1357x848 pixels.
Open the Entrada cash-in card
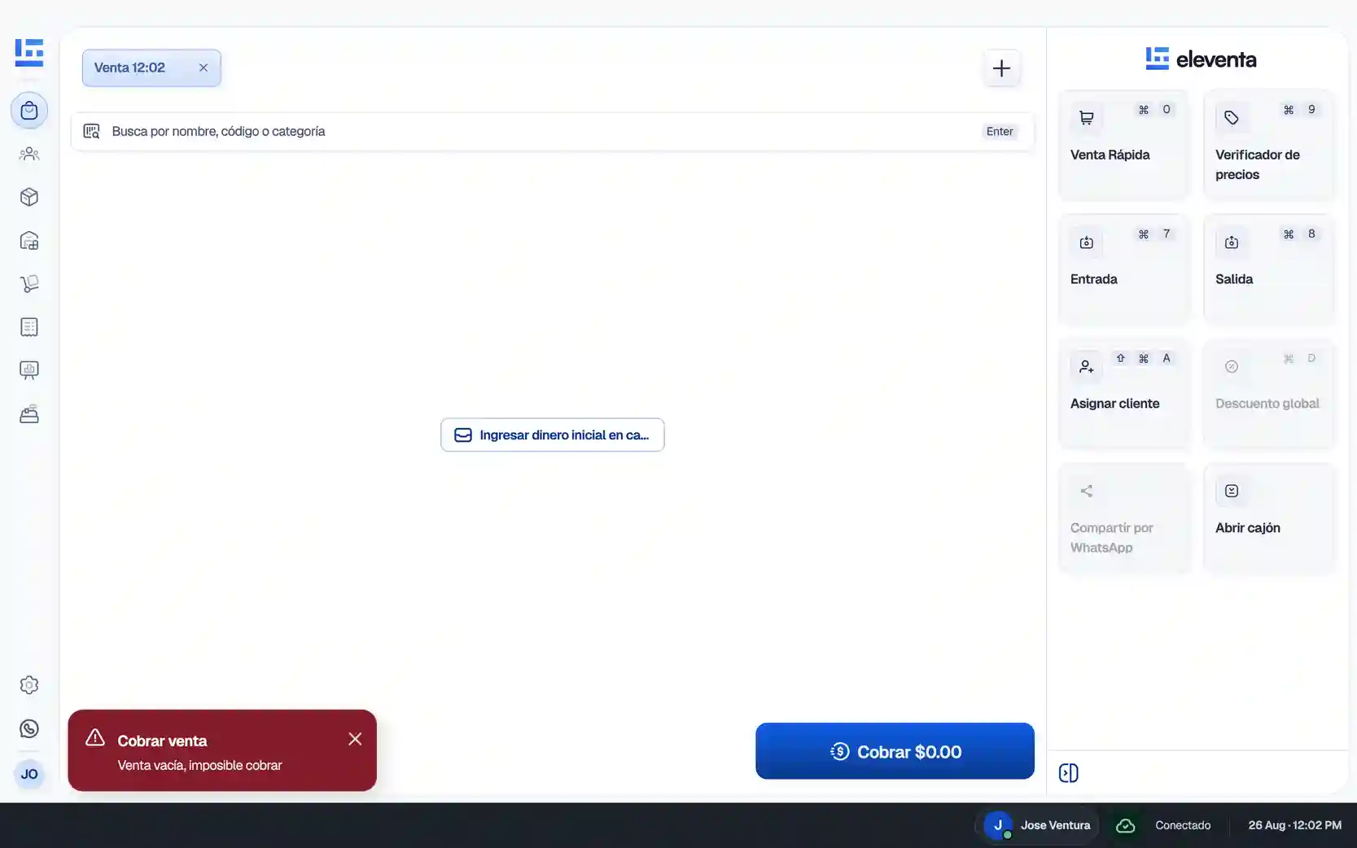click(1123, 269)
